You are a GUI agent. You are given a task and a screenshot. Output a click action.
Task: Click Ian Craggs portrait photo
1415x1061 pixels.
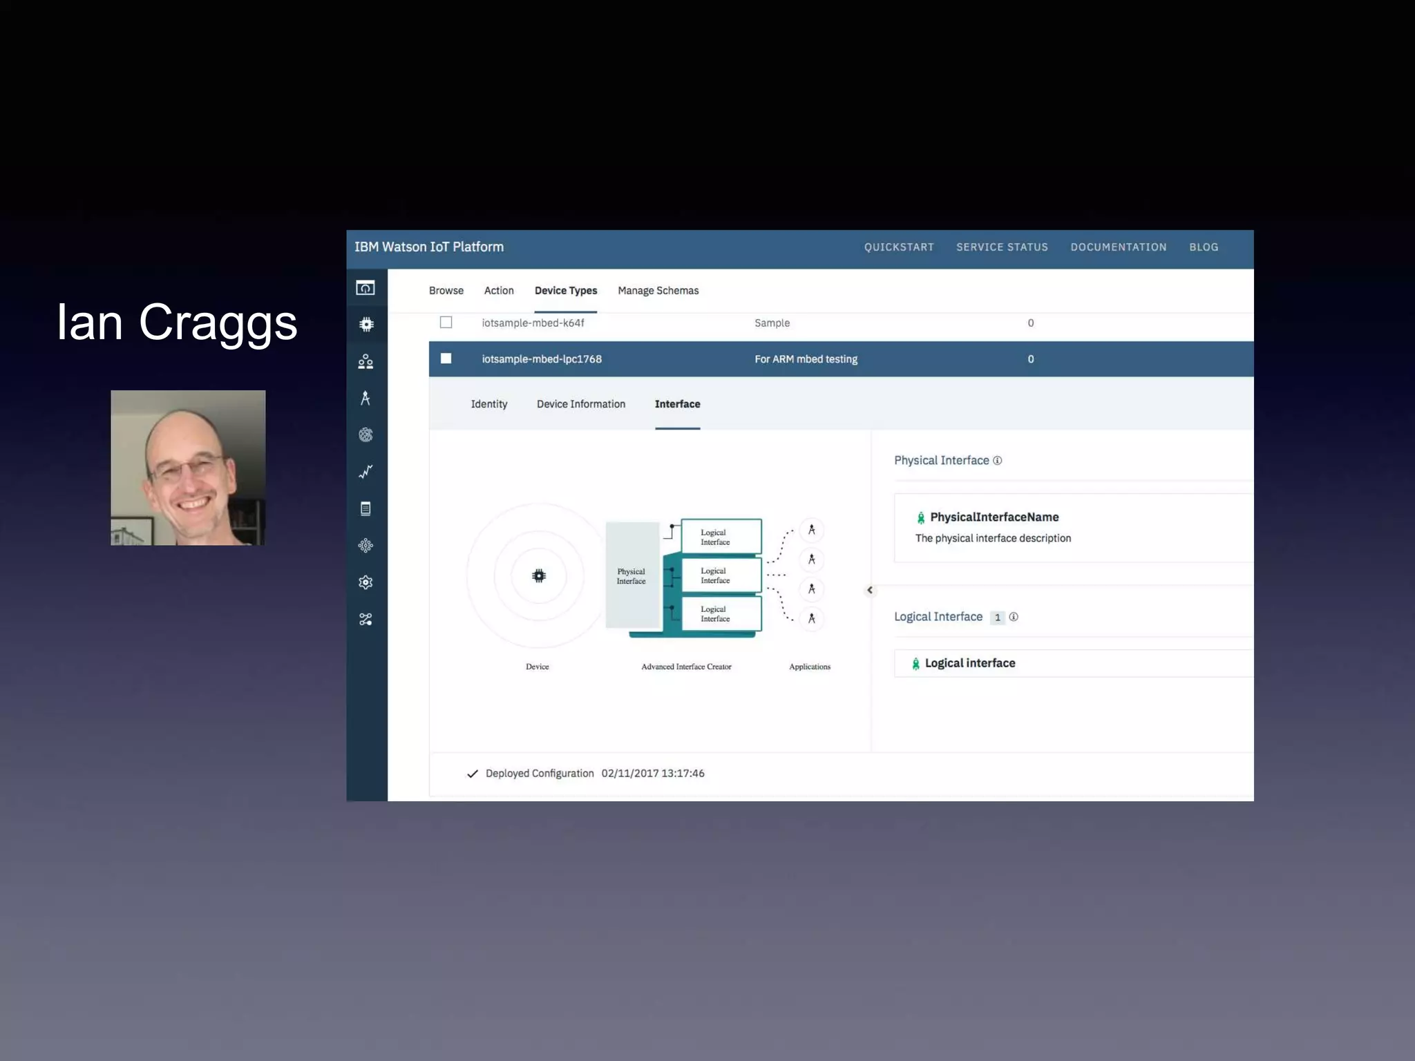click(x=188, y=468)
